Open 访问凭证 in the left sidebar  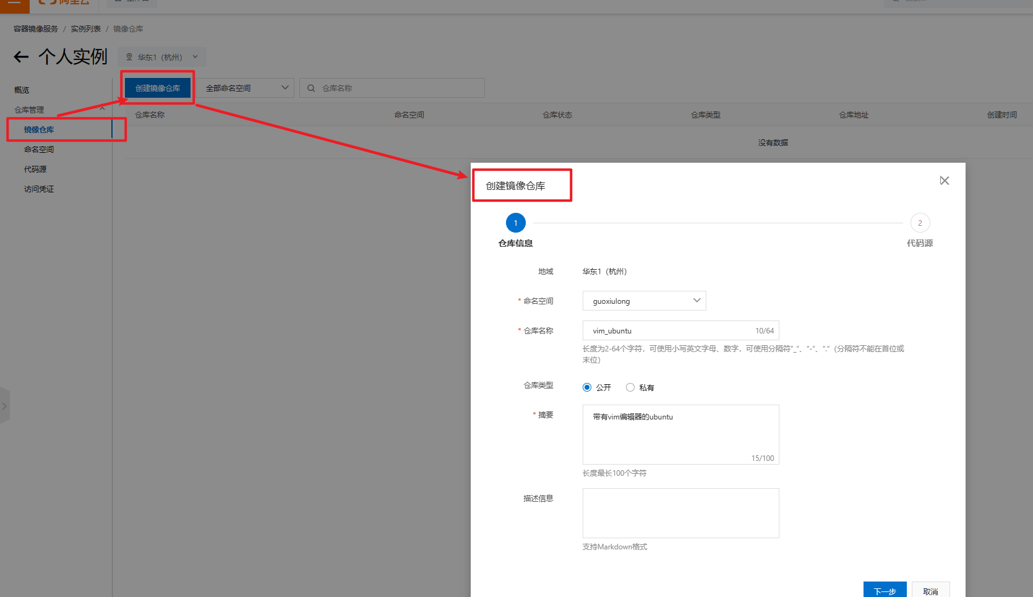[x=39, y=189]
